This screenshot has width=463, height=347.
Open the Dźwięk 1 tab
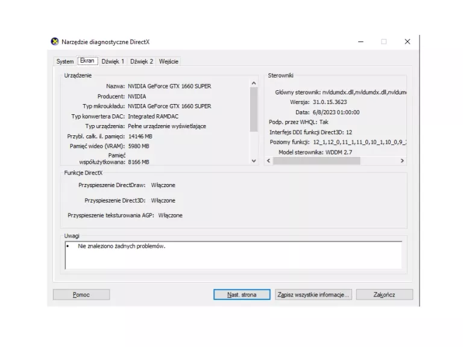pyautogui.click(x=113, y=61)
